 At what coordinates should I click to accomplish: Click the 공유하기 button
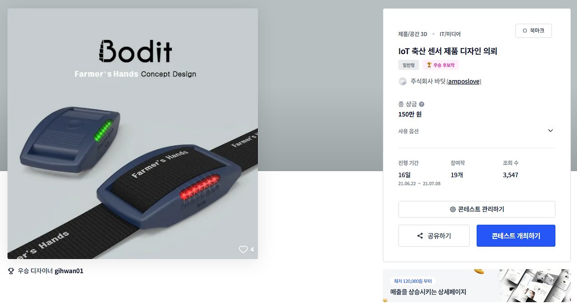[434, 236]
